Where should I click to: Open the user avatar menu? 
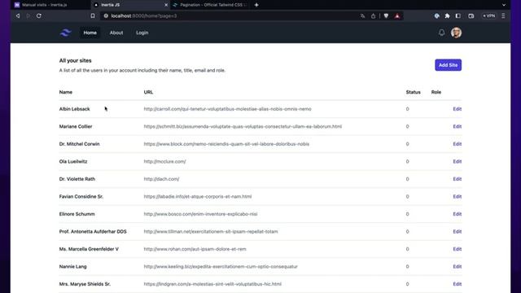click(456, 33)
